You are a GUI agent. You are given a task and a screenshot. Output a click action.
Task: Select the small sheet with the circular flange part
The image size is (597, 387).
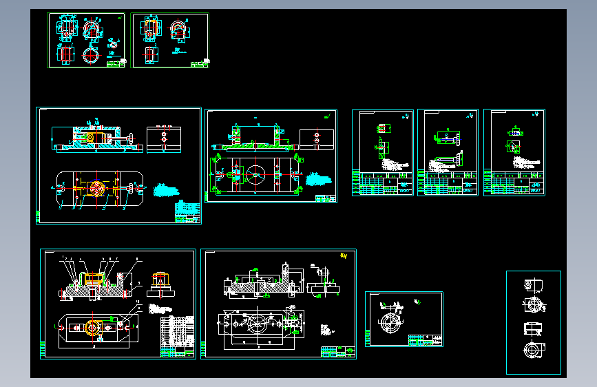click(x=404, y=320)
